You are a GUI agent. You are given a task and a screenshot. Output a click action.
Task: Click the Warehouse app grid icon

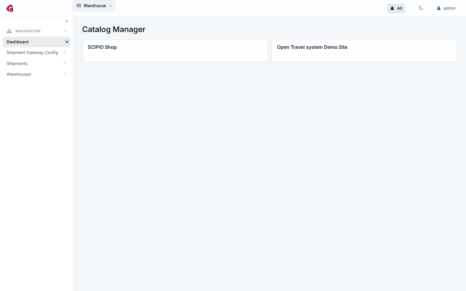point(79,5)
